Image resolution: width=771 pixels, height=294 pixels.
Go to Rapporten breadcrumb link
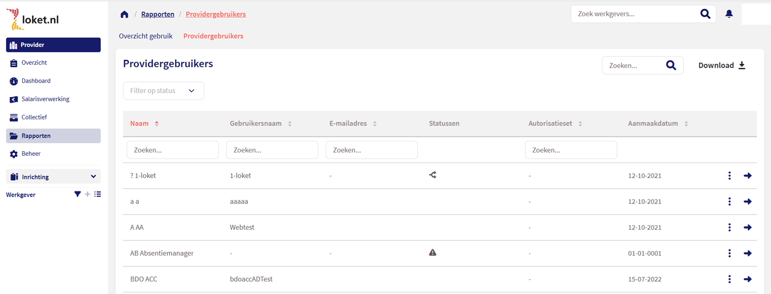point(158,14)
